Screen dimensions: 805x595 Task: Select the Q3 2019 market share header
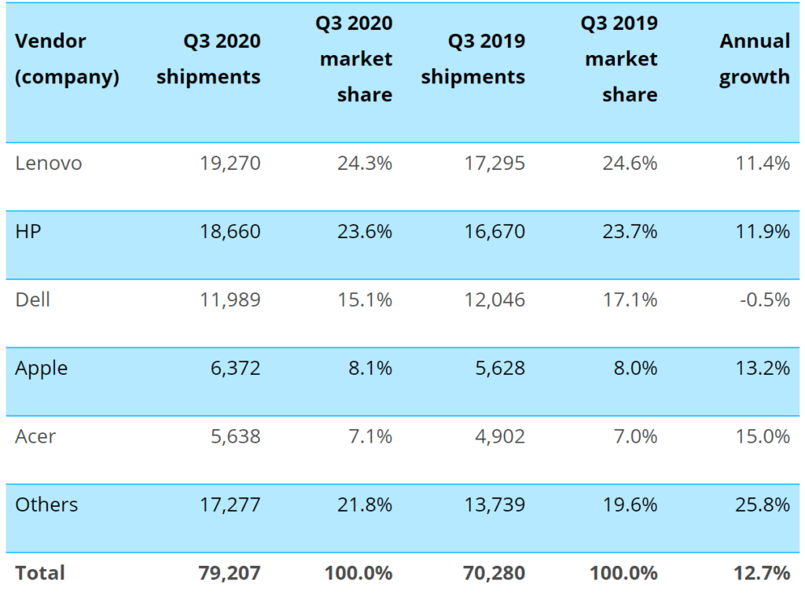click(619, 59)
